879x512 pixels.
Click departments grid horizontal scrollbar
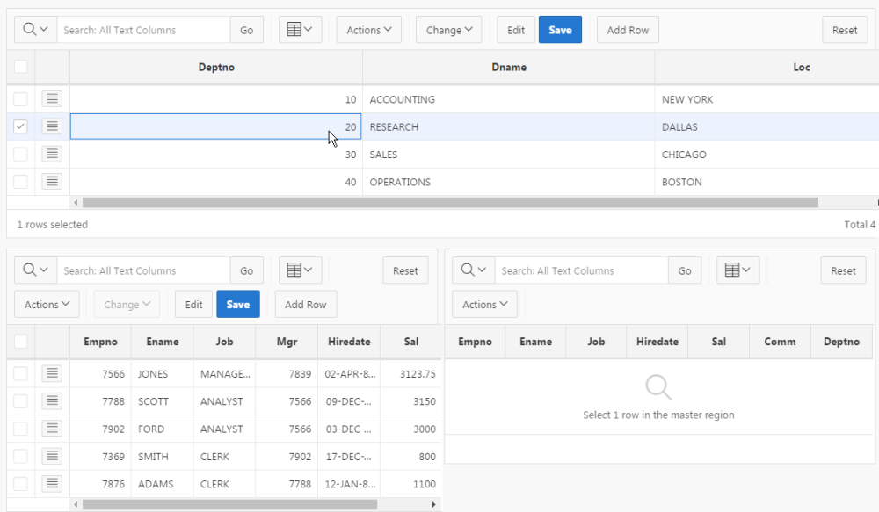[x=450, y=202]
